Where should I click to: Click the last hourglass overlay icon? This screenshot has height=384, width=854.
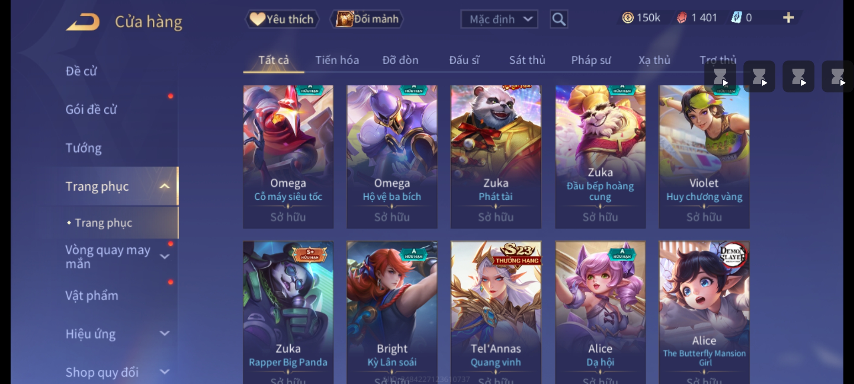pyautogui.click(x=837, y=76)
